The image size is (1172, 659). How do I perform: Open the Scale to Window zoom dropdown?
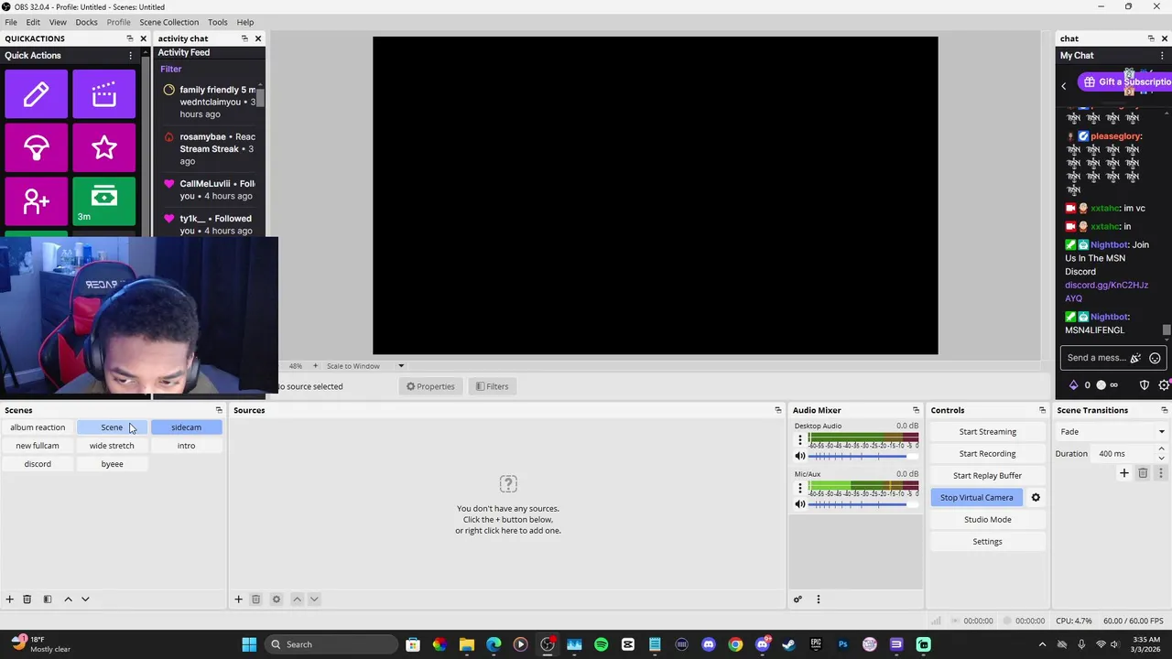(x=364, y=366)
